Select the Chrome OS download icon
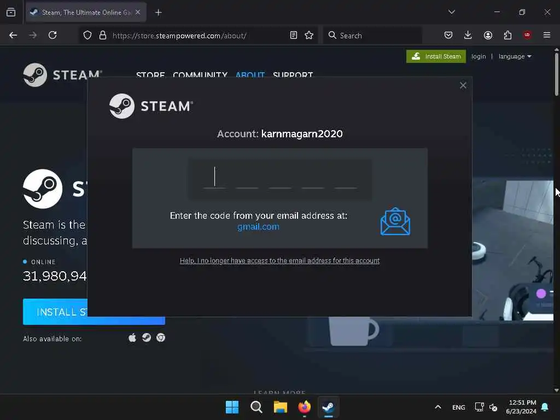Screen dimensions: 560x420 (161, 338)
